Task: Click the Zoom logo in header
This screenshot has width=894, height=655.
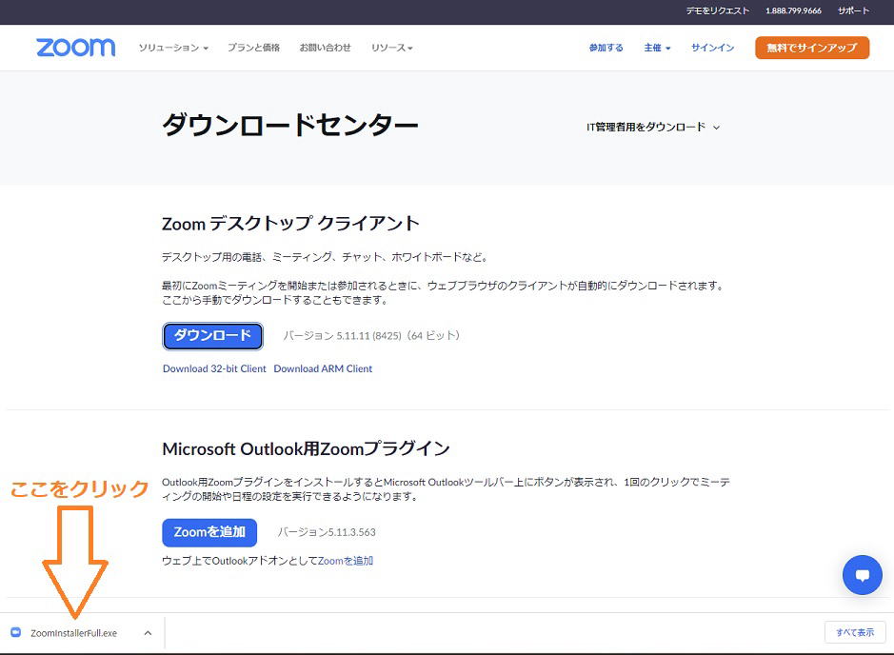Action: click(76, 48)
